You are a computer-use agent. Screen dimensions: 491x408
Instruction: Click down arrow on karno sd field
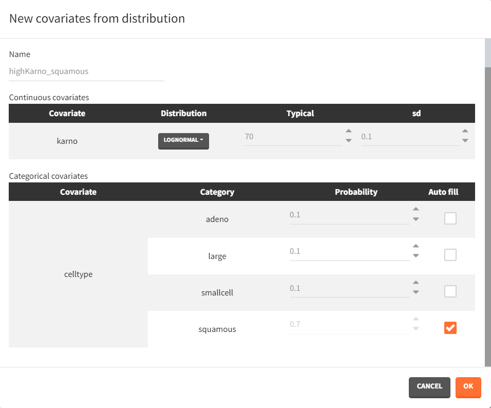click(x=465, y=140)
